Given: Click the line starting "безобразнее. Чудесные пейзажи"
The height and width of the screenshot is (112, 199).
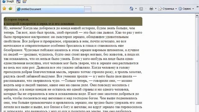Looking at the screenshot, I should [71, 50].
